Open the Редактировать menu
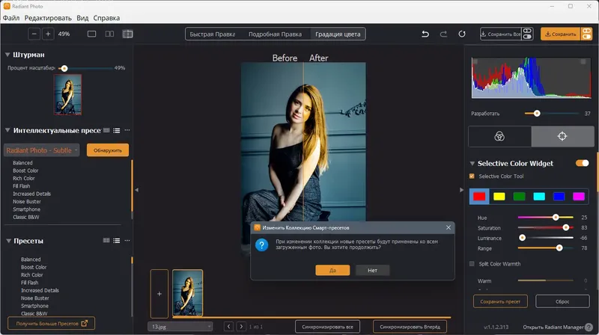599x335 pixels. (49, 16)
